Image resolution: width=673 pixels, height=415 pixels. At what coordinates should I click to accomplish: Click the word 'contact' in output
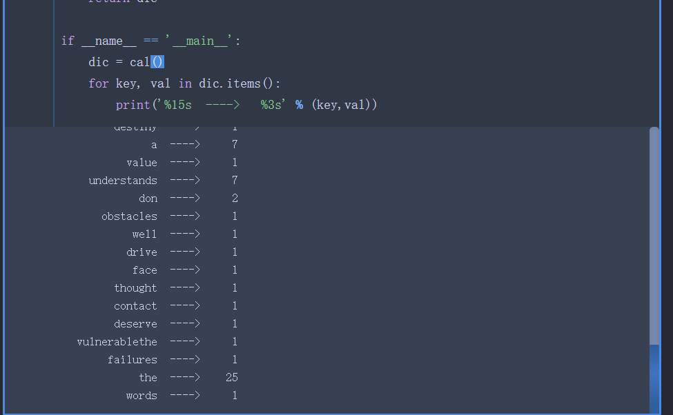click(135, 306)
